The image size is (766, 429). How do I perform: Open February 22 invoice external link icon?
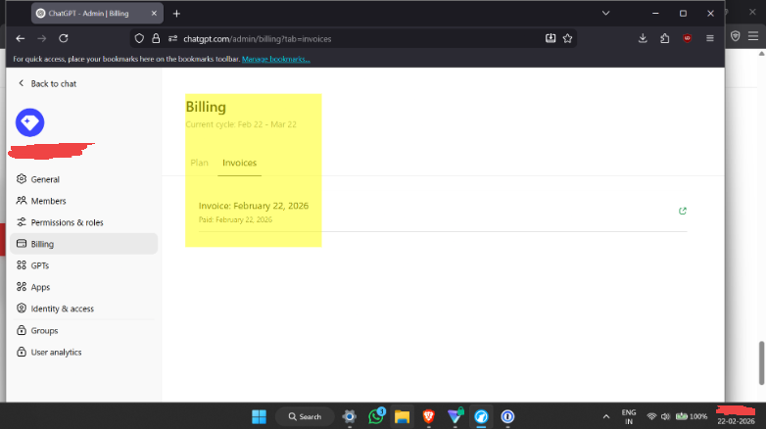(x=683, y=211)
